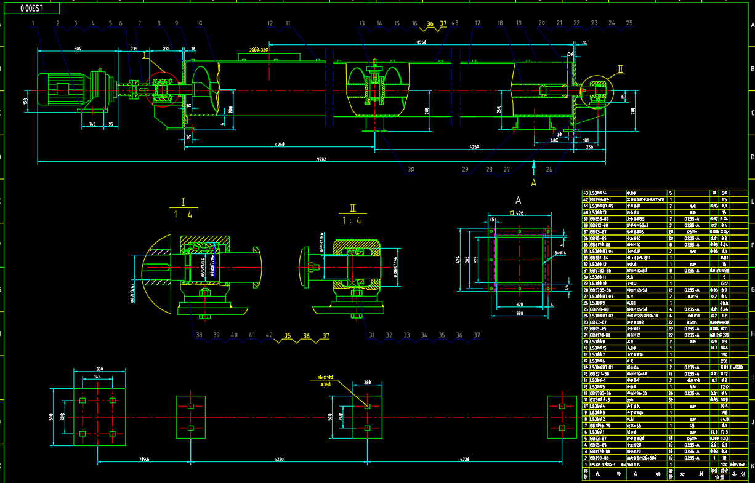The image size is (755, 483).
Task: Click the 1 : 4 scale text under detail I
Action: pos(182,215)
